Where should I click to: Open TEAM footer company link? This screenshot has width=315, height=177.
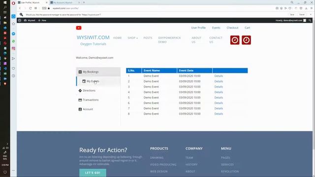(x=189, y=158)
